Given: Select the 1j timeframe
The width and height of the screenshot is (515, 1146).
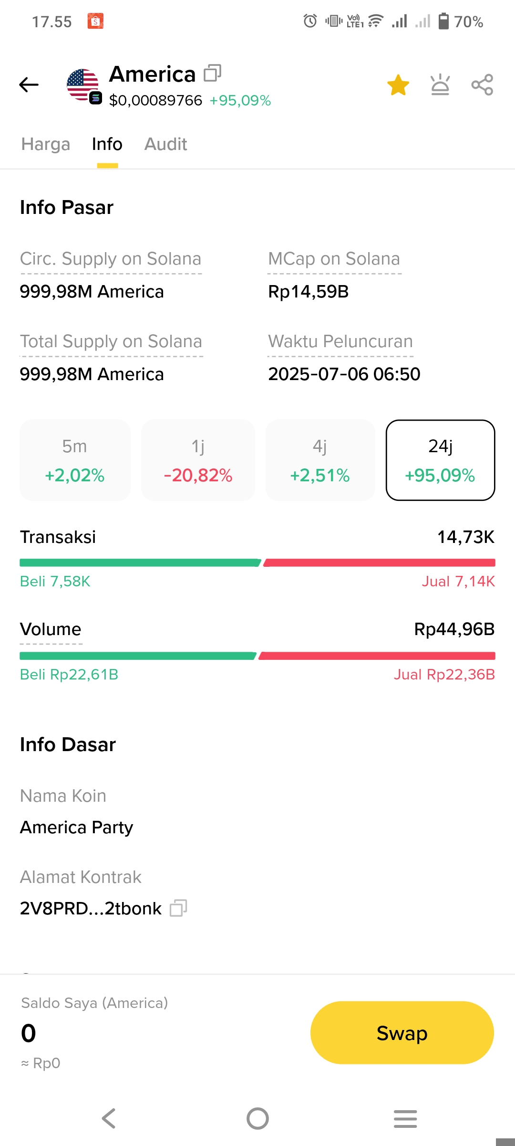Looking at the screenshot, I should point(198,460).
